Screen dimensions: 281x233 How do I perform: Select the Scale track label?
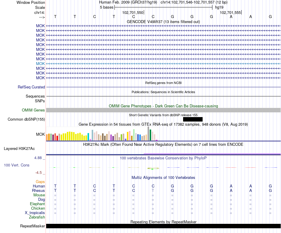(40, 7)
